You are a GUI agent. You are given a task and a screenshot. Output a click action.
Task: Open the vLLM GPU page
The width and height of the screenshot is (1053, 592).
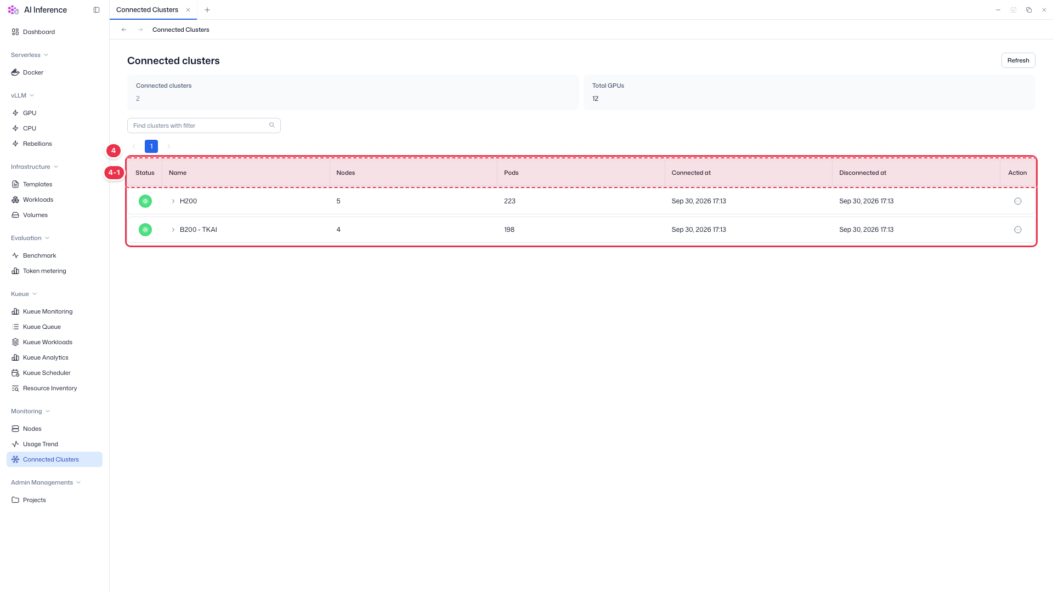pyautogui.click(x=54, y=113)
